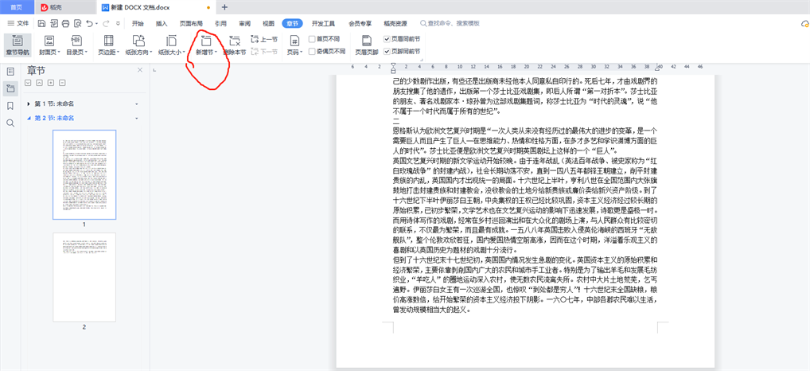Open the outline list icon in sidebar

point(10,72)
